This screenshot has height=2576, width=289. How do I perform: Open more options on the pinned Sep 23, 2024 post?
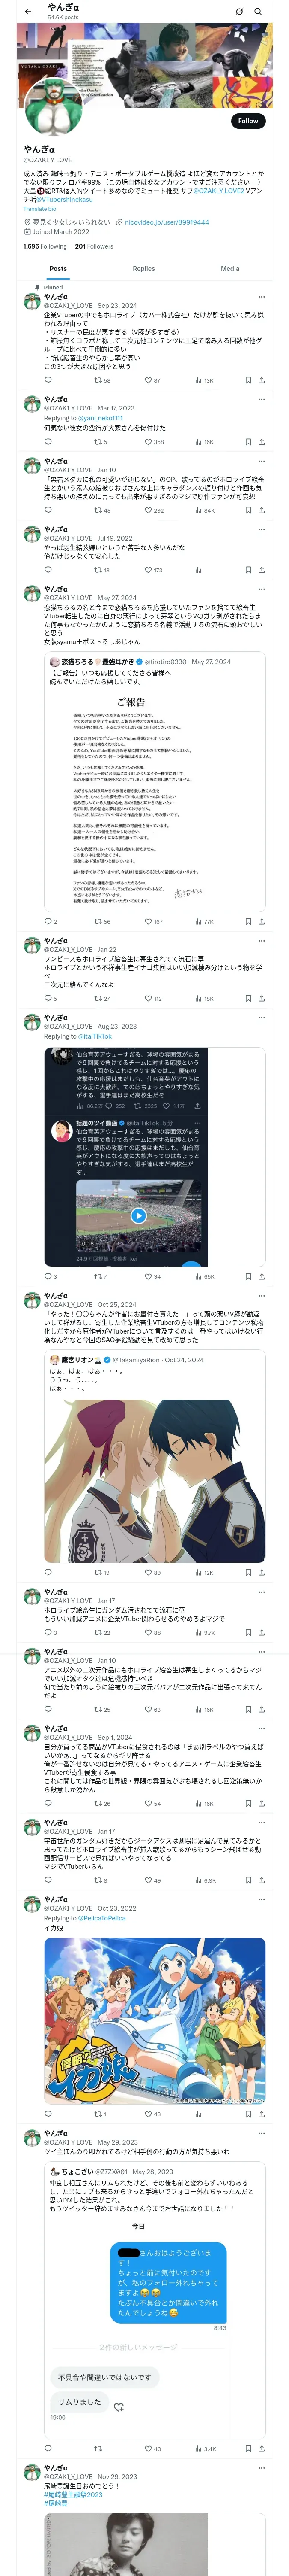(261, 297)
